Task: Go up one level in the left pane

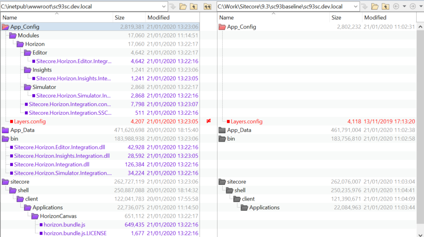Action: point(194,6)
